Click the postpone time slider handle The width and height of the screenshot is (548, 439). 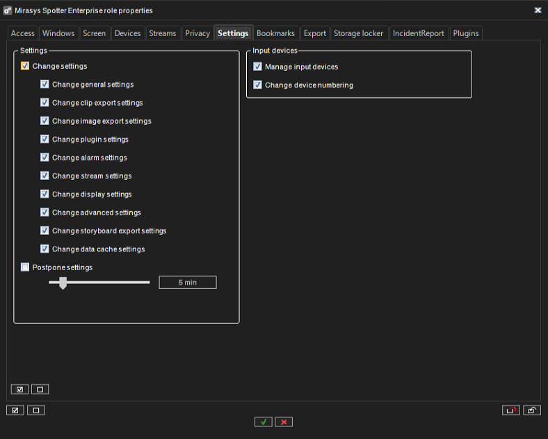point(63,283)
